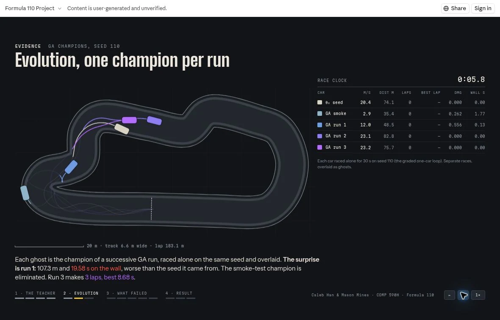Click the first segment under EVOLUTION
Image resolution: width=500 pixels, height=320 pixels.
(68, 298)
